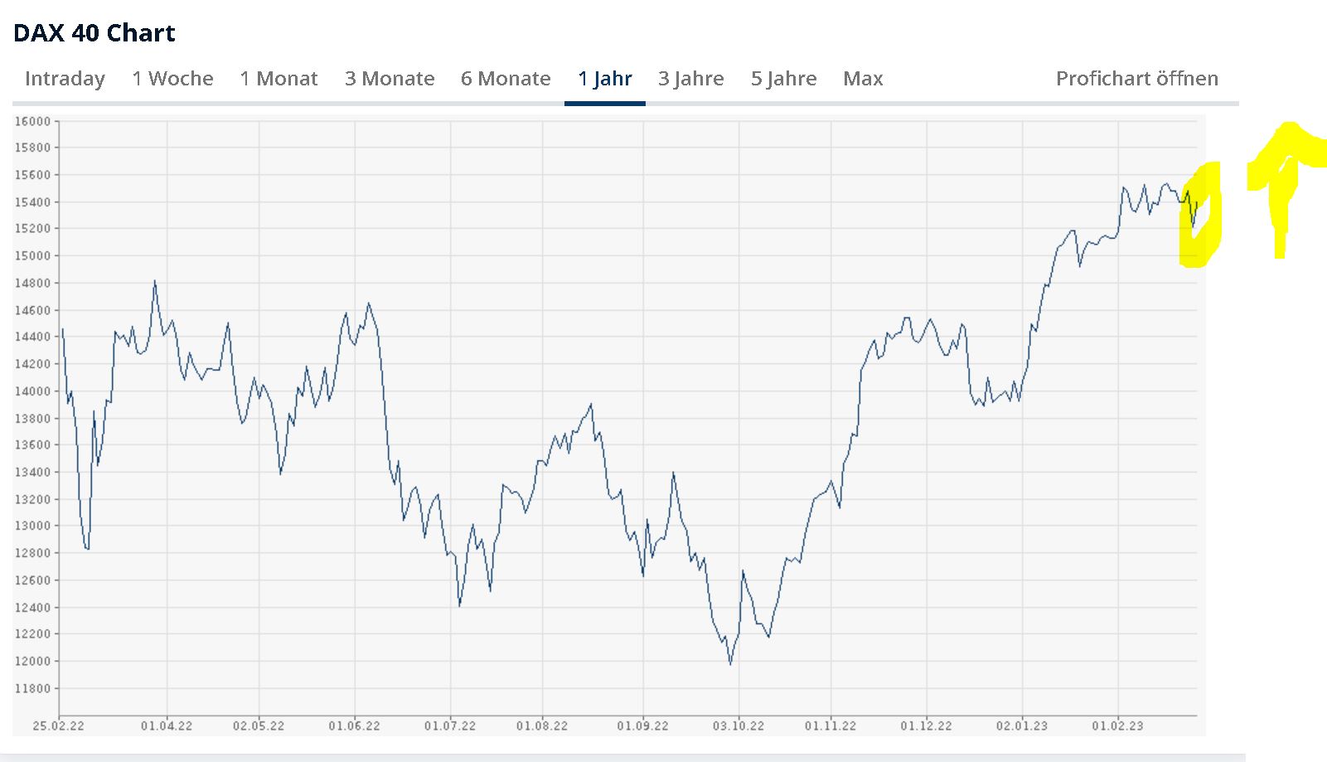
Task: Click the 01.09.22 x-axis date
Action: (643, 726)
